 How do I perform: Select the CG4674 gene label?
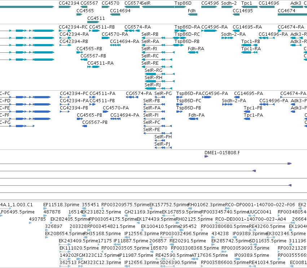point(286,10)
